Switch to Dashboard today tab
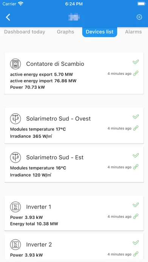148x262 pixels. pos(25,32)
